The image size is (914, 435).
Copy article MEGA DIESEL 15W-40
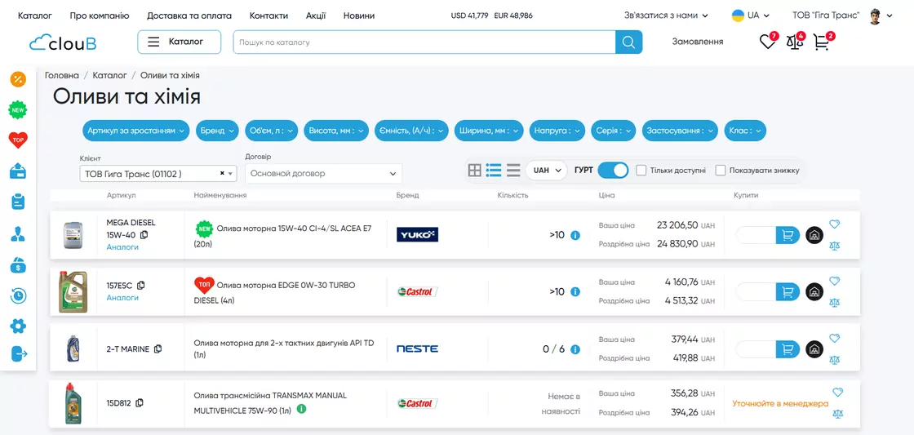point(144,235)
